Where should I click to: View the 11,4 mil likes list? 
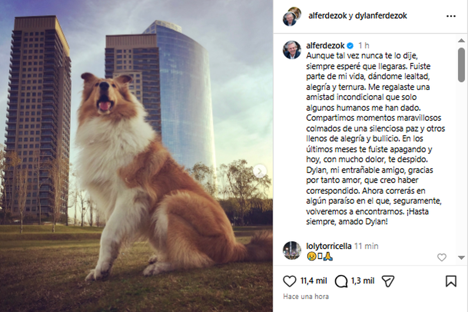pos(314,281)
